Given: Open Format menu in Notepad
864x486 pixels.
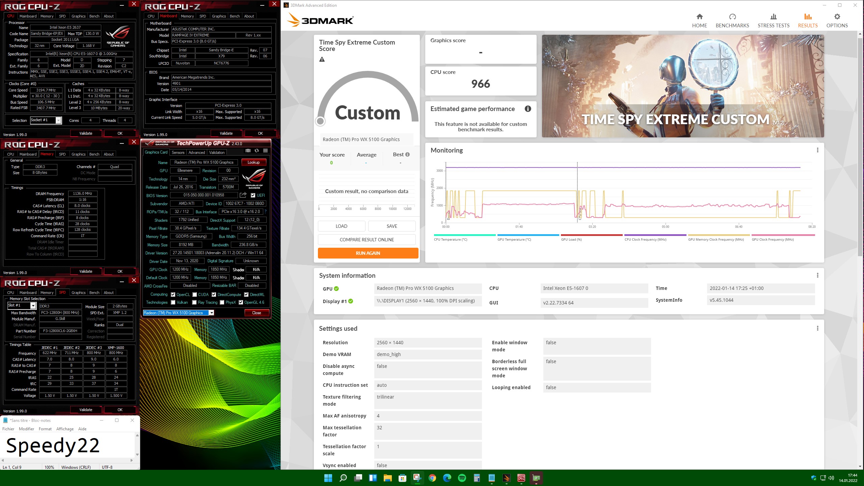Looking at the screenshot, I should (x=45, y=429).
